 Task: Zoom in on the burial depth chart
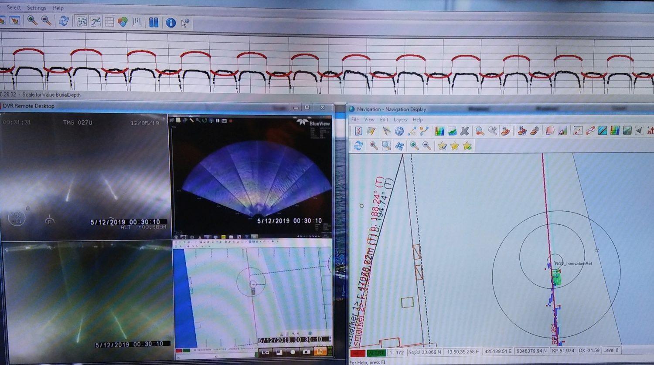click(32, 20)
